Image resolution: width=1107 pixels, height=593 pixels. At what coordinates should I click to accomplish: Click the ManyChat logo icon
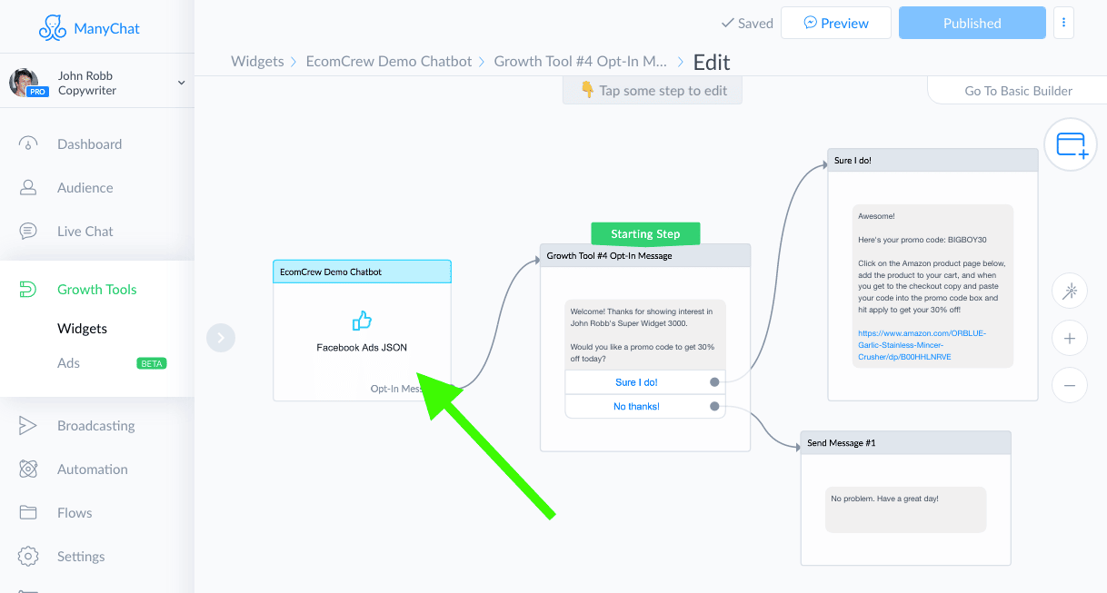point(53,28)
